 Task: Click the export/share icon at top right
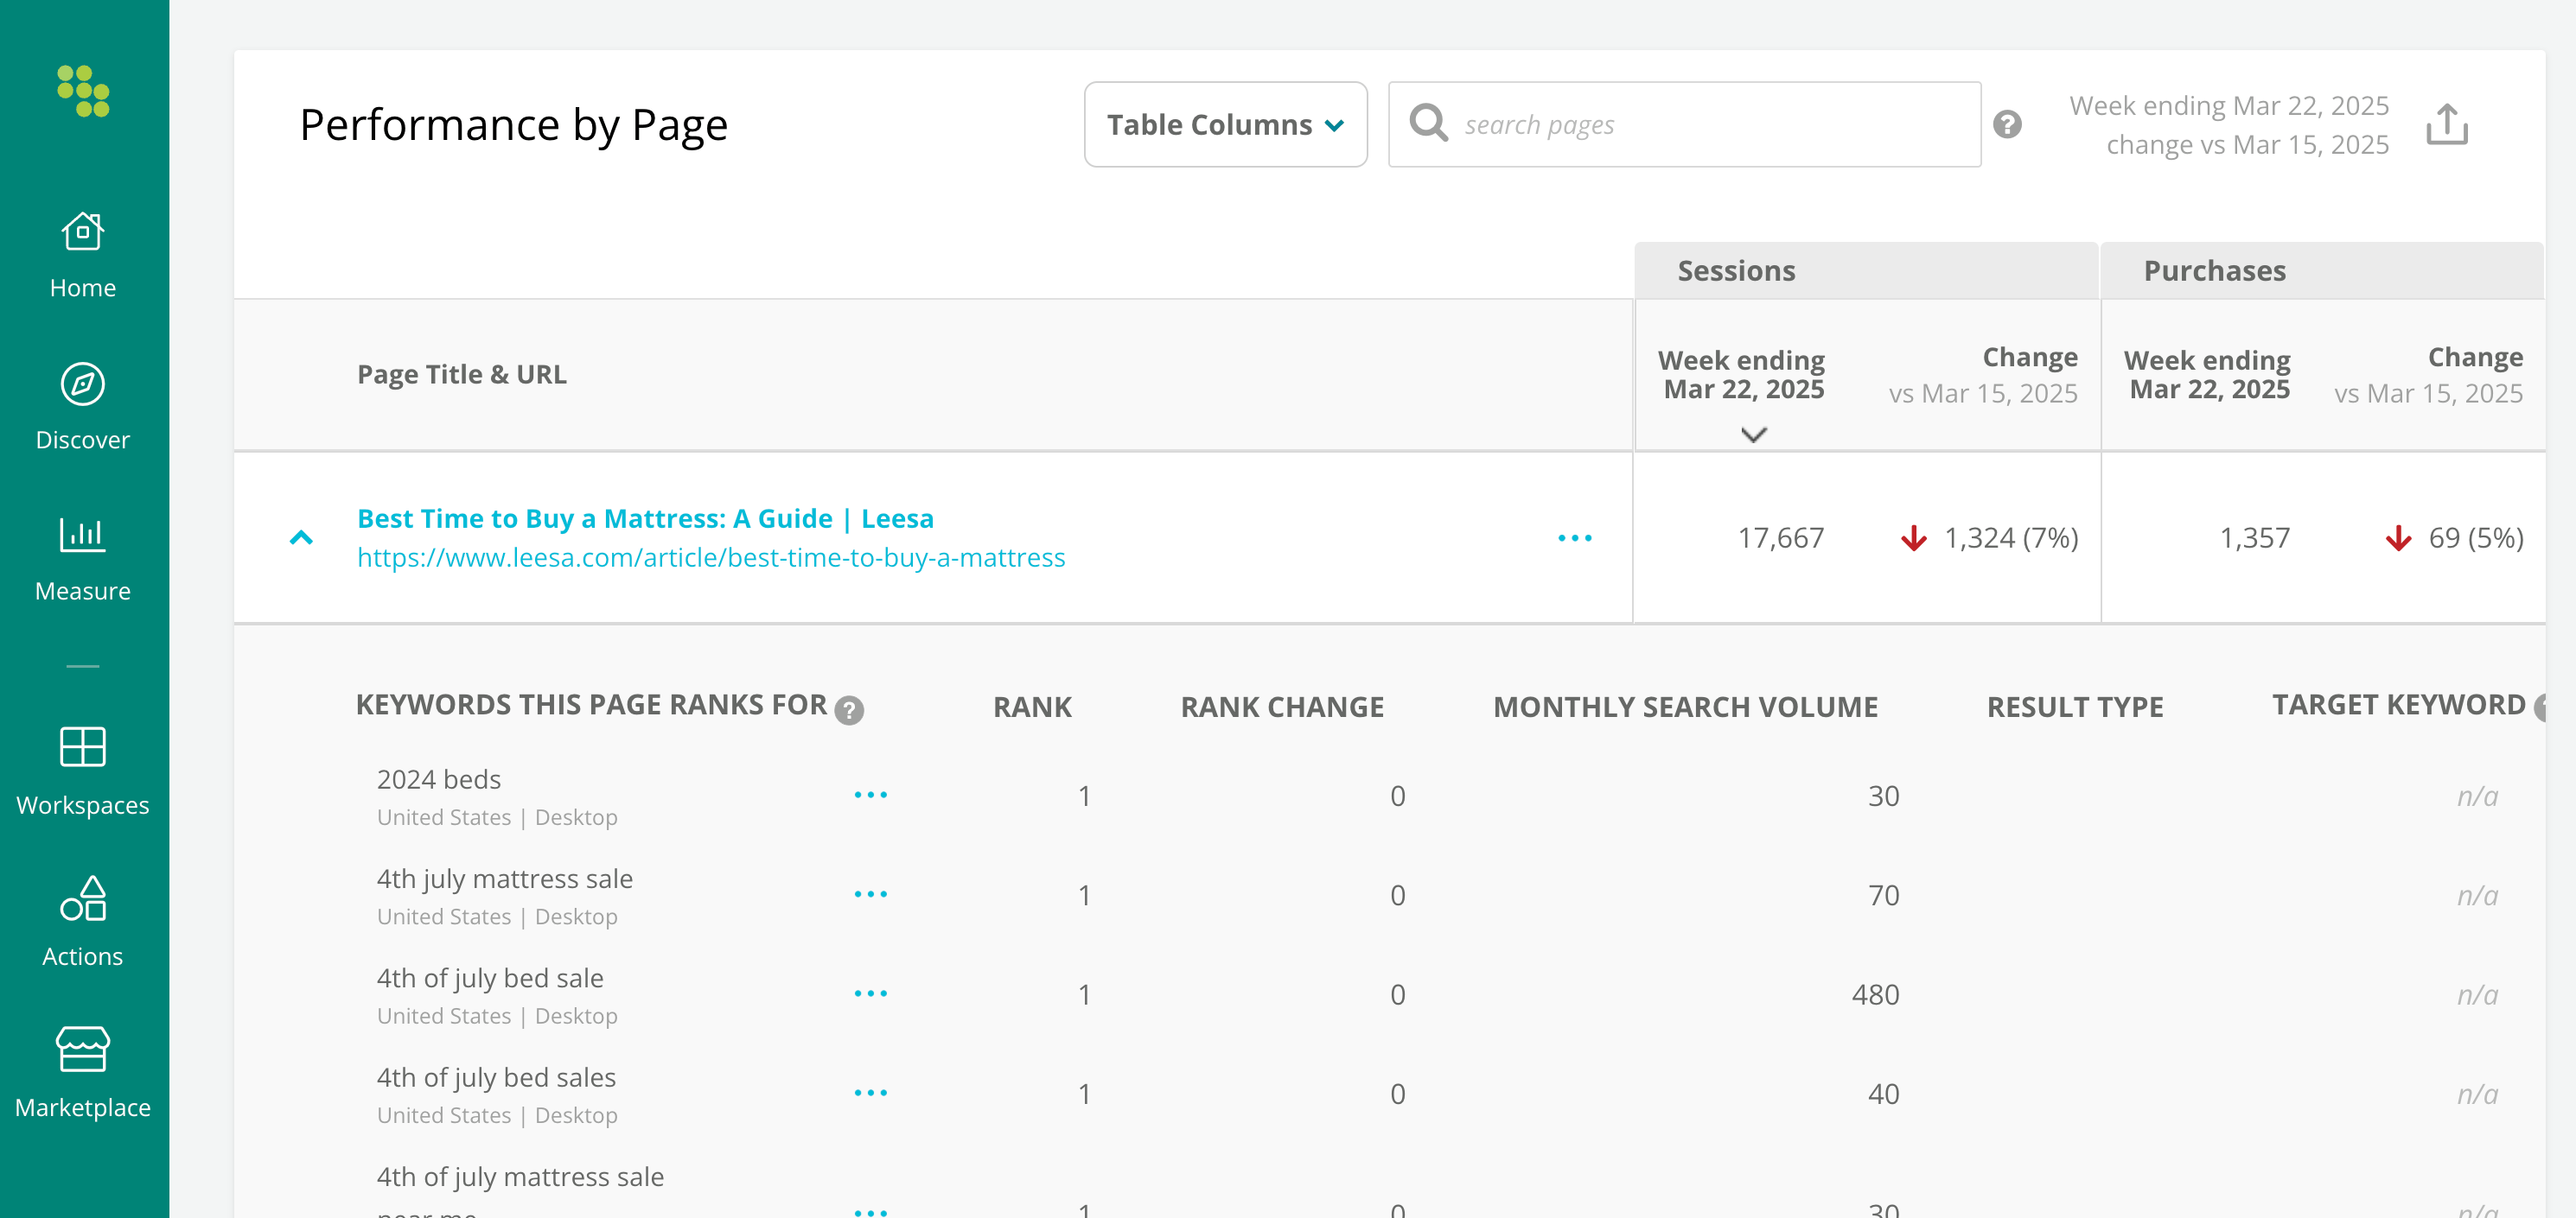tap(2446, 124)
